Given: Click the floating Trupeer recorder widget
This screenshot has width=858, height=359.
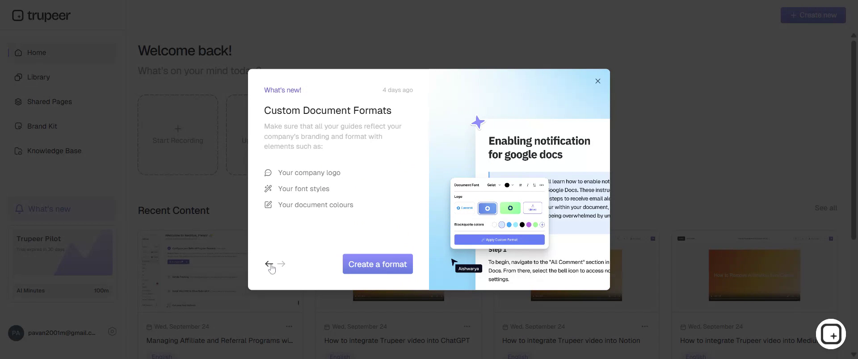Looking at the screenshot, I should tap(831, 334).
